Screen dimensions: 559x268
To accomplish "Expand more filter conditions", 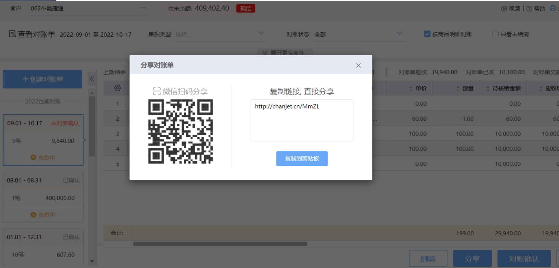I will point(285,53).
